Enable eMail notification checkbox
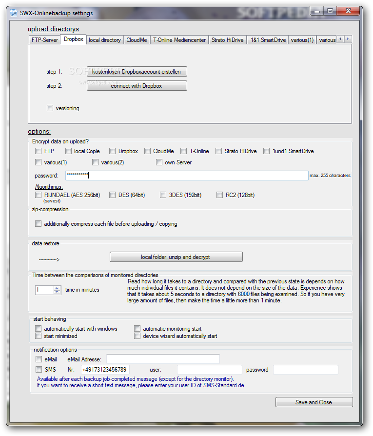This screenshot has width=373, height=436. click(39, 359)
